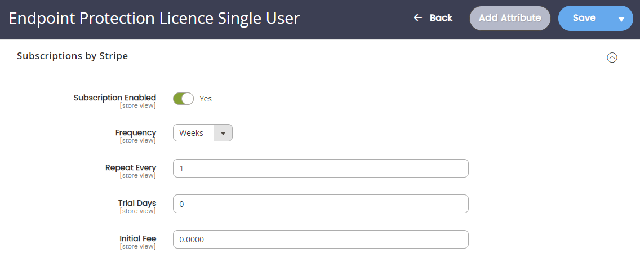
Task: Click the Frequency field label
Action: [136, 132]
